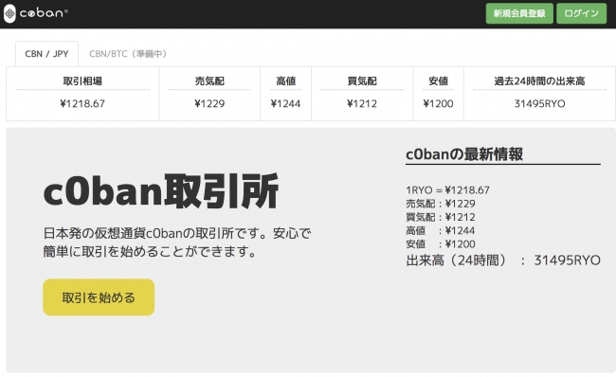Click the 高値 column header
The height and width of the screenshot is (377, 616).
pyautogui.click(x=285, y=81)
